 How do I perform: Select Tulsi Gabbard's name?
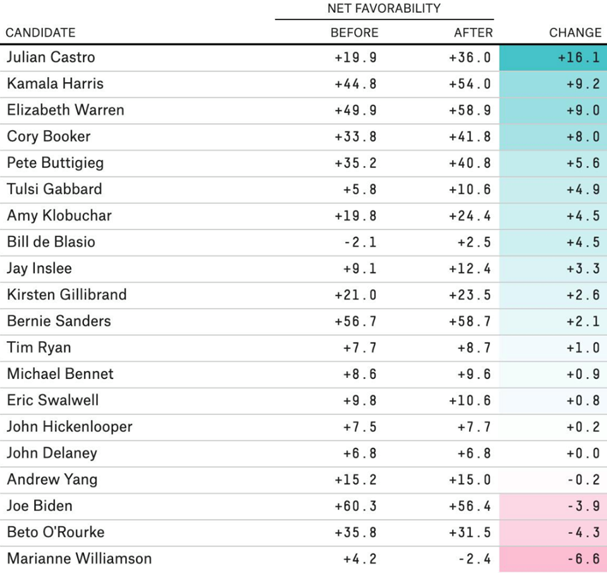tap(54, 189)
